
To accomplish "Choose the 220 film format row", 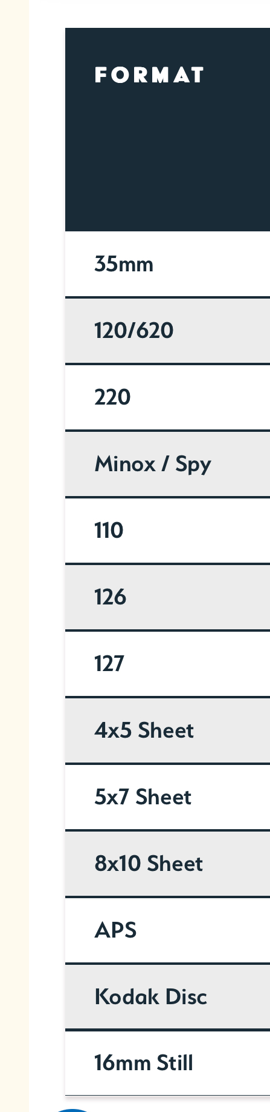I will tap(167, 397).
